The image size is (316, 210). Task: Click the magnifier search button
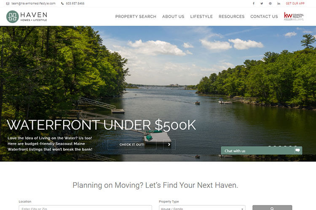pos(272,208)
